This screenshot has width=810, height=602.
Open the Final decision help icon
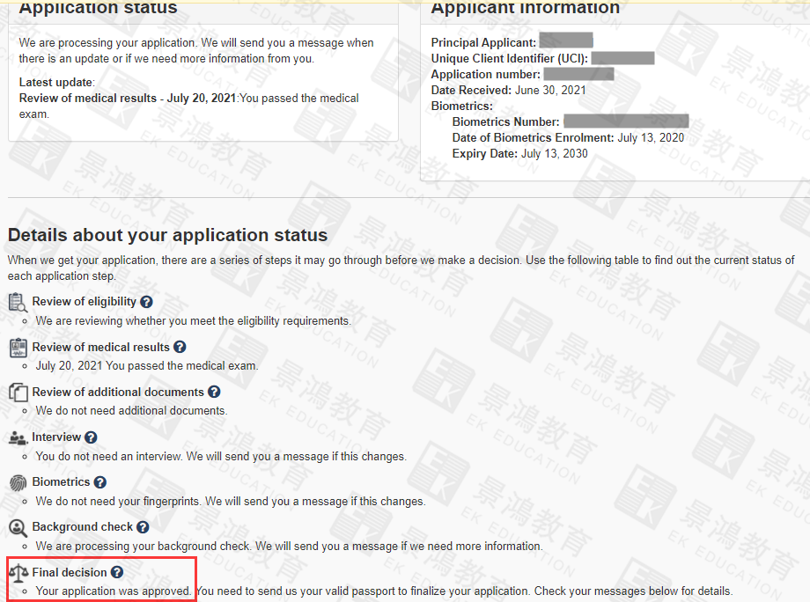[117, 573]
